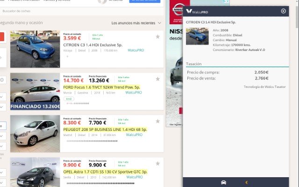Click WalcuPRO link on Ford Focus listing
Image resolution: width=299 pixels, height=187 pixels.
(x=134, y=93)
